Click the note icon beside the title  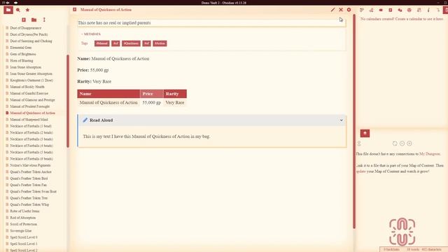tap(75, 10)
